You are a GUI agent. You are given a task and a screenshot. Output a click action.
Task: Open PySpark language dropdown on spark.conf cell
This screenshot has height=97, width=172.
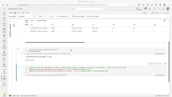point(161,75)
